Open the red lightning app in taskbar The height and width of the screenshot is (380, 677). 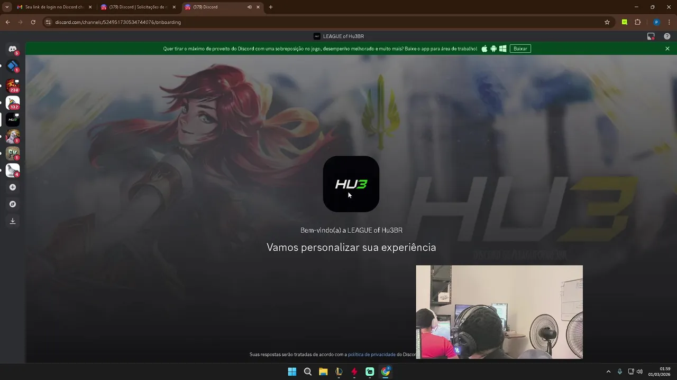354,372
